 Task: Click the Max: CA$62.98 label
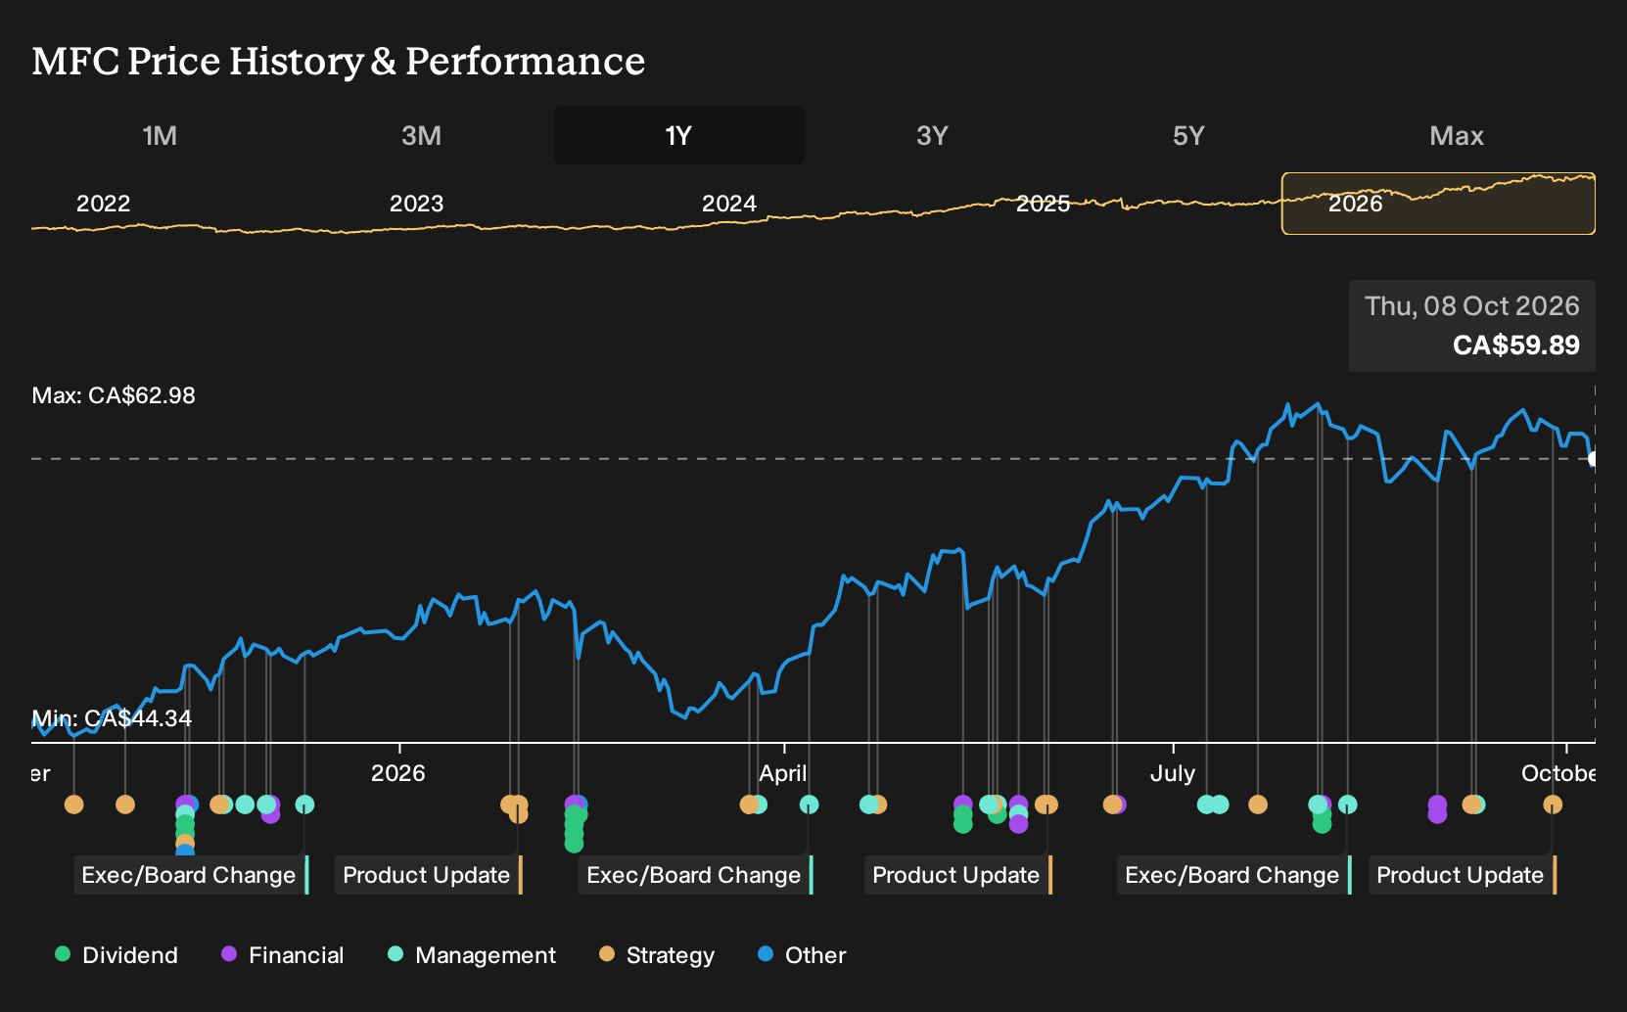[114, 395]
